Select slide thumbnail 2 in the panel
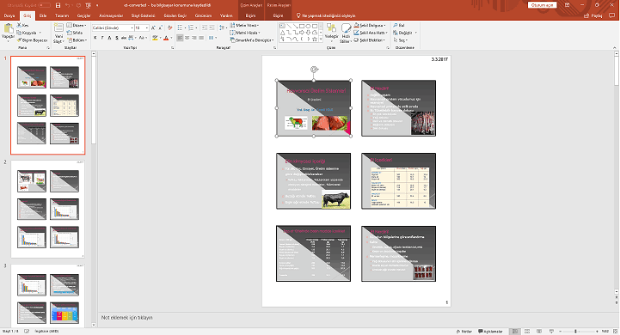 pos(47,209)
